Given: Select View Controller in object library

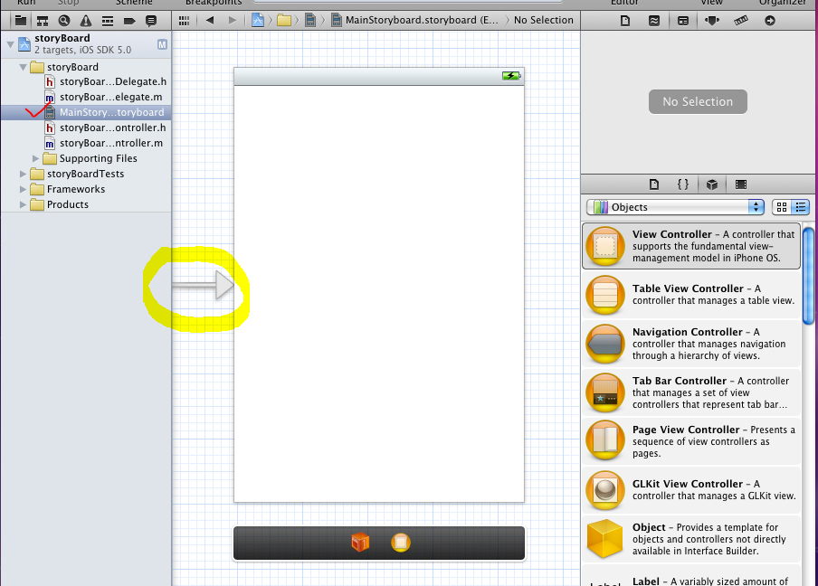Looking at the screenshot, I should pos(691,247).
